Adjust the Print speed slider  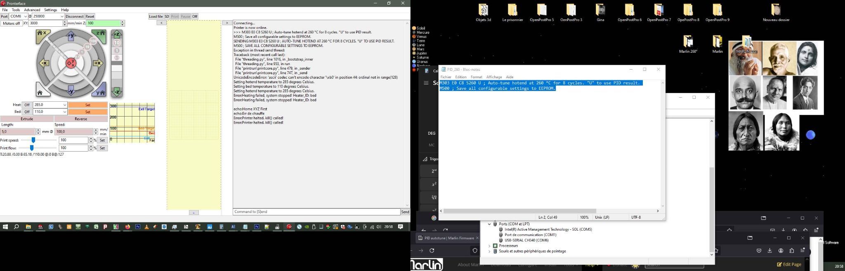(33, 140)
